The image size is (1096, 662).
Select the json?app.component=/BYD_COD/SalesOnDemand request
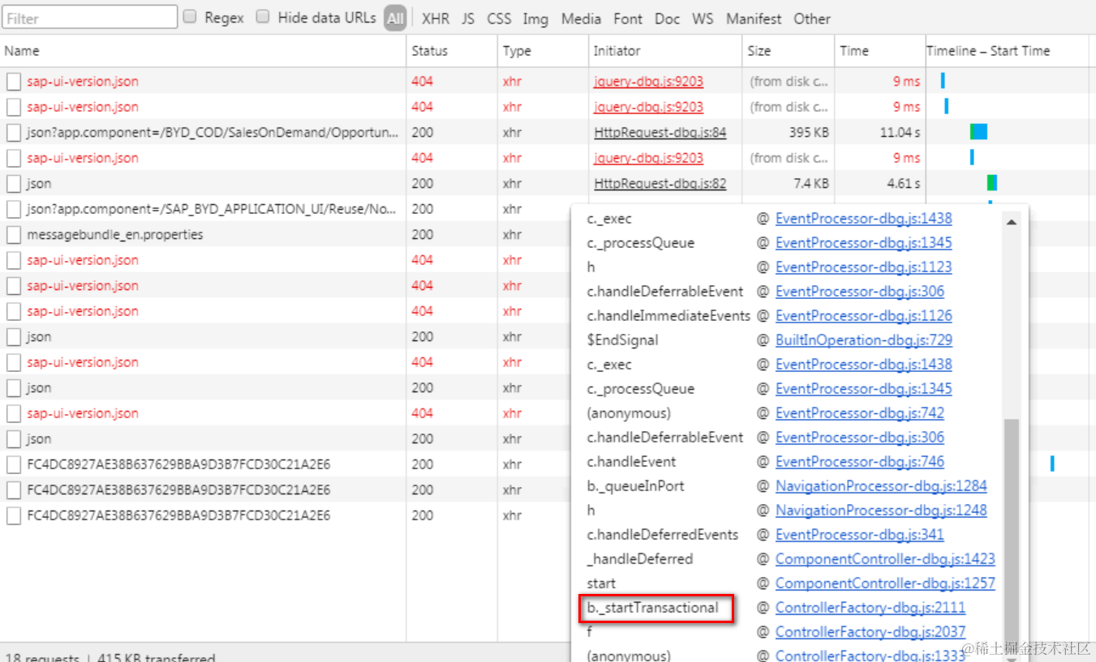213,132
